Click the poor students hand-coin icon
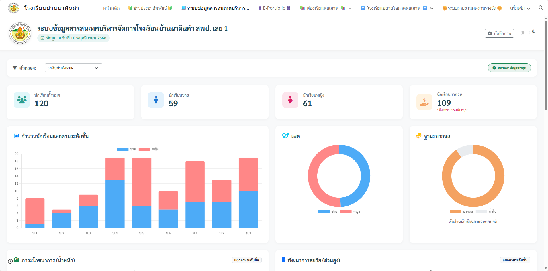Viewport: 548px width, 271px height. pos(424,102)
